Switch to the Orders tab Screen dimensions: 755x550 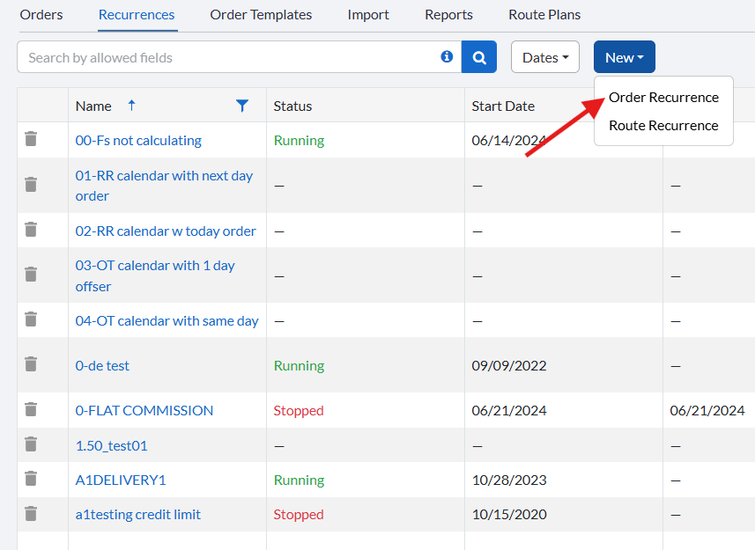(41, 15)
